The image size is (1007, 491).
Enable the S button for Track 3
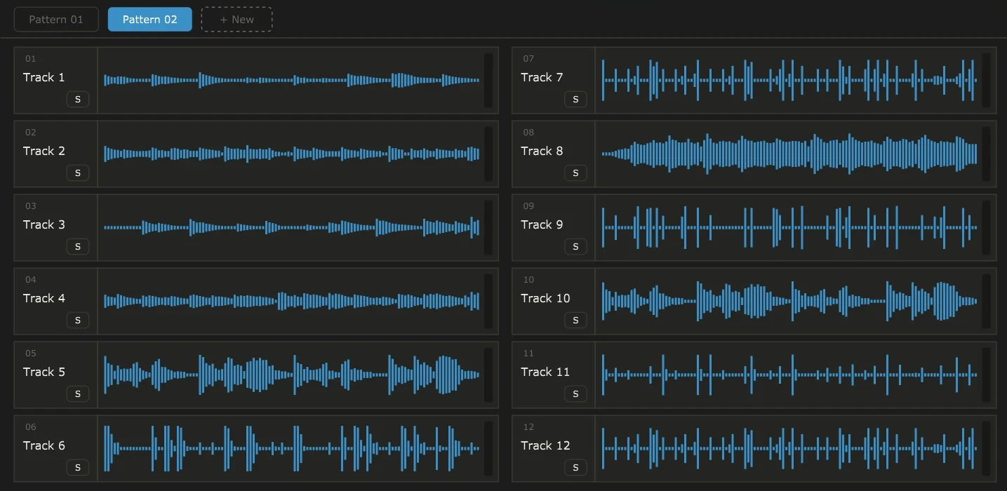point(78,247)
